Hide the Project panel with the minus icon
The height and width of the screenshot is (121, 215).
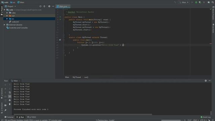[x=53, y=6]
